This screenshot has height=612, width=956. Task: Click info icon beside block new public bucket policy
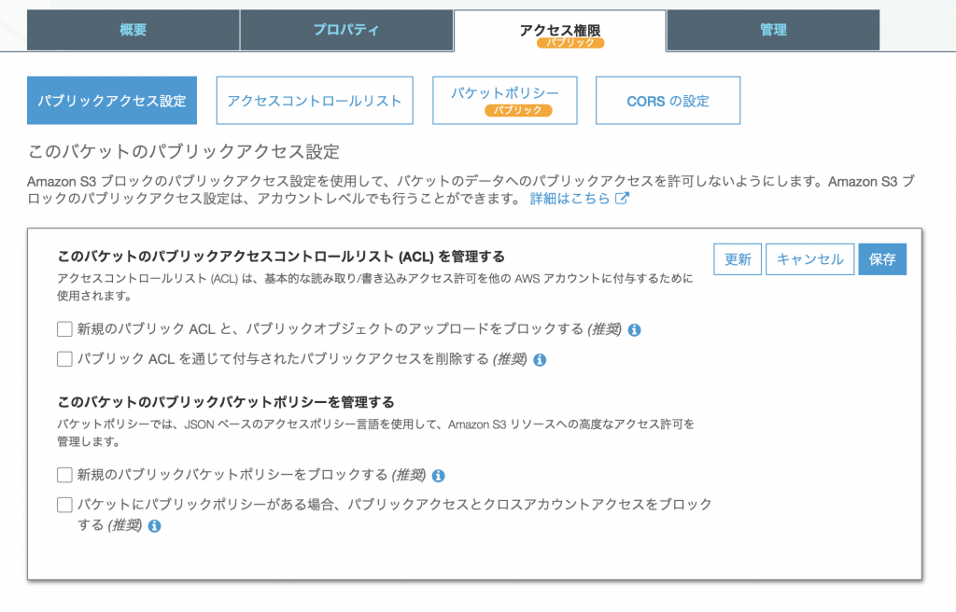coord(439,476)
